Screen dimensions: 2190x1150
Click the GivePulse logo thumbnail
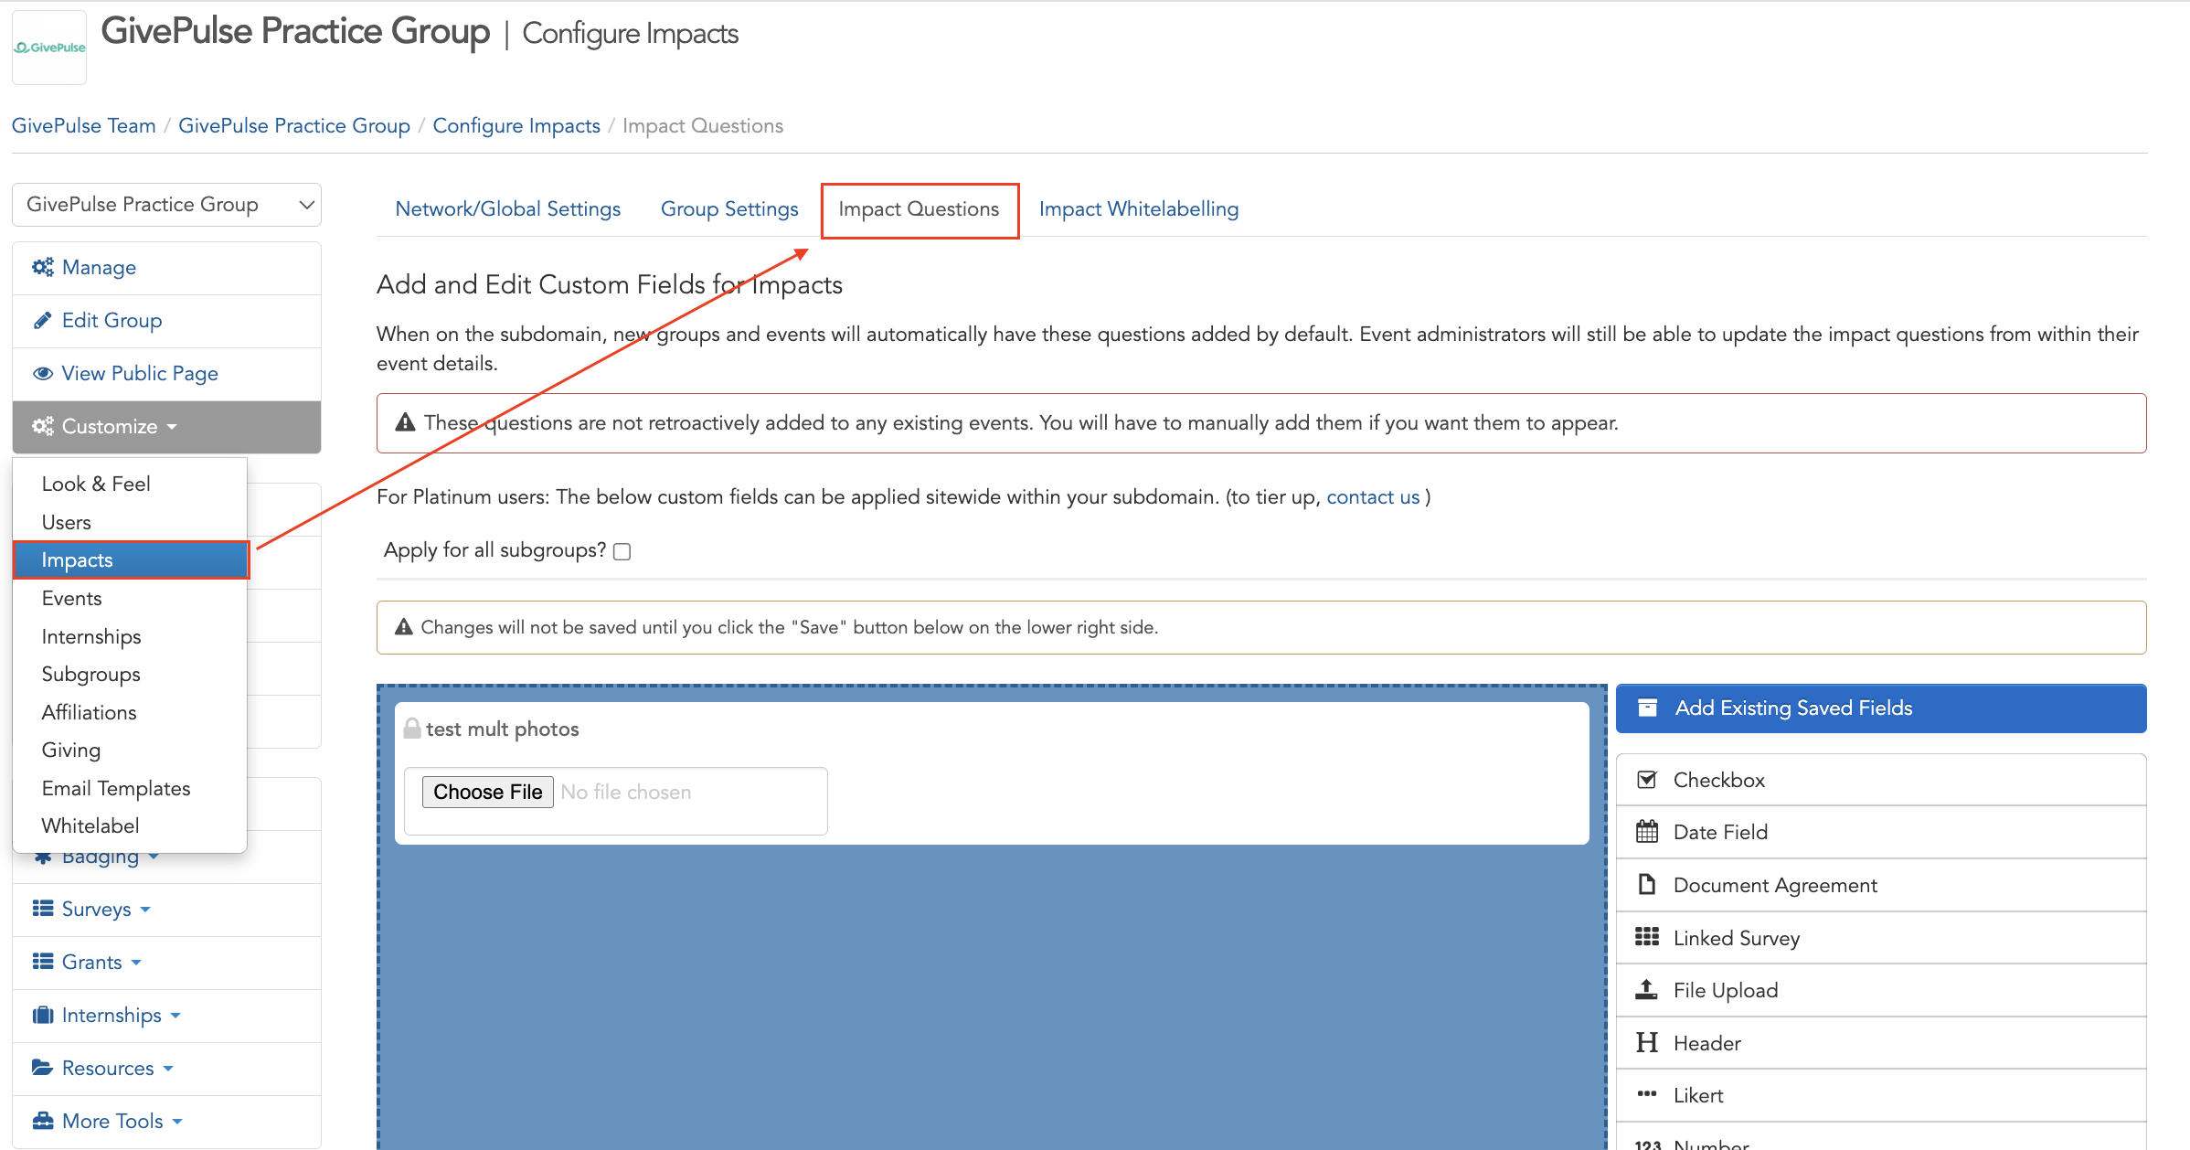tap(49, 48)
